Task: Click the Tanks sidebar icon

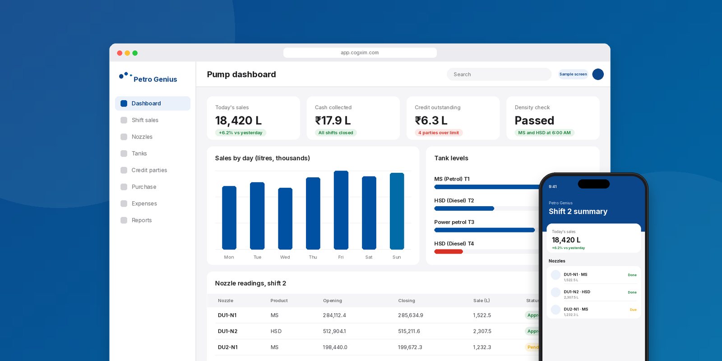Action: [x=124, y=153]
